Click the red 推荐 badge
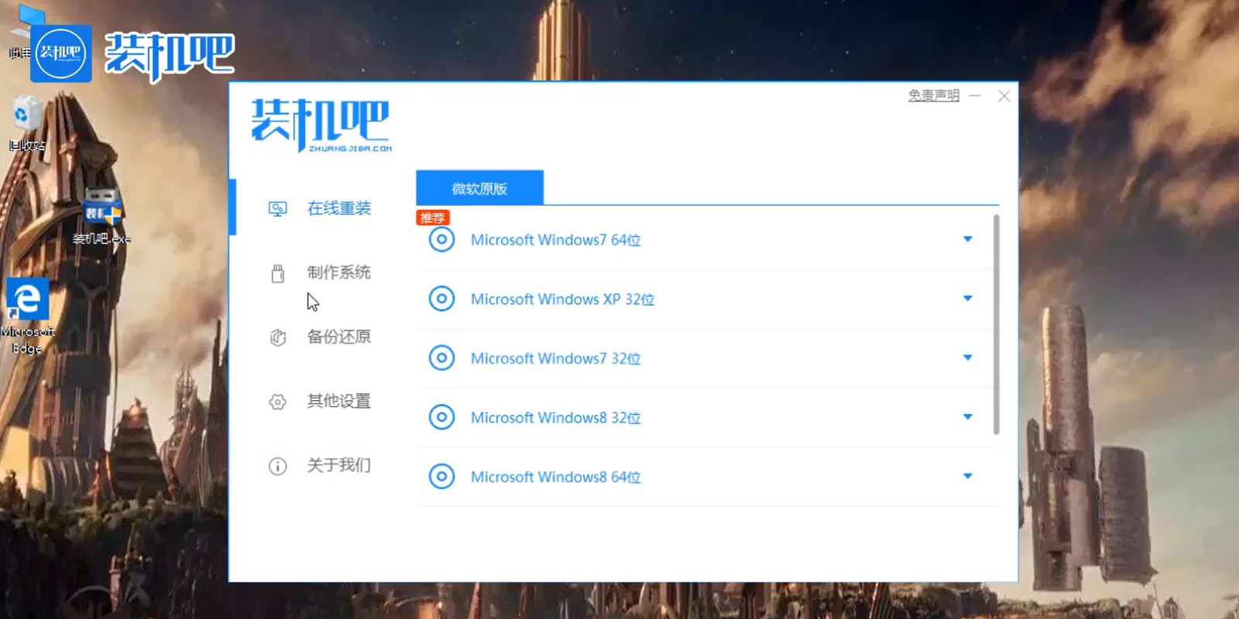This screenshot has width=1239, height=619. point(433,218)
